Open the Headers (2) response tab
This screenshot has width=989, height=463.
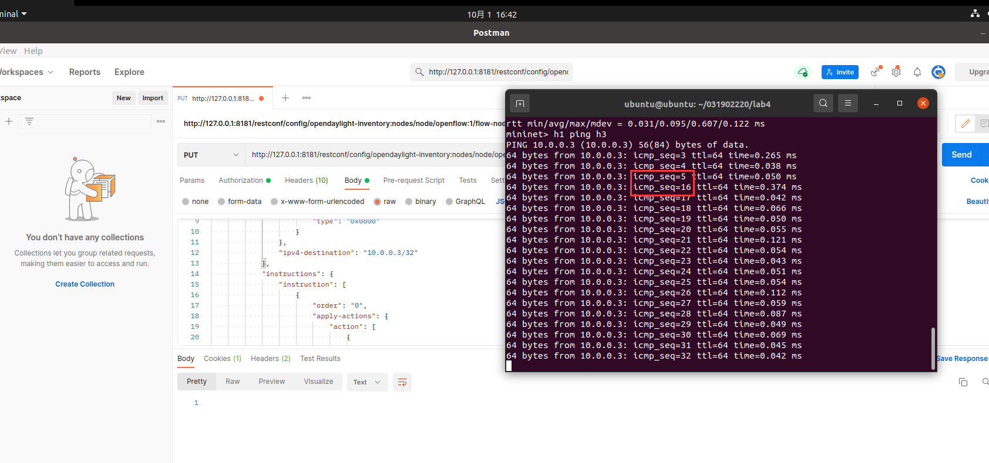click(x=271, y=359)
